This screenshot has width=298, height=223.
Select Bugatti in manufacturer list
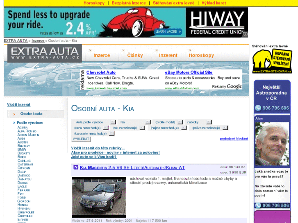coord(23,153)
